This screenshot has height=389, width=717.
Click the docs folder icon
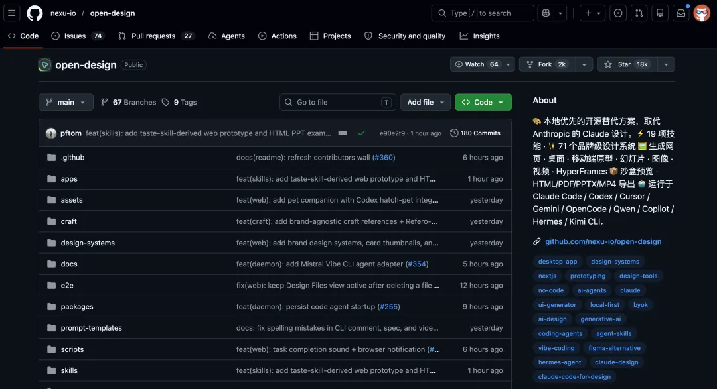click(x=51, y=264)
